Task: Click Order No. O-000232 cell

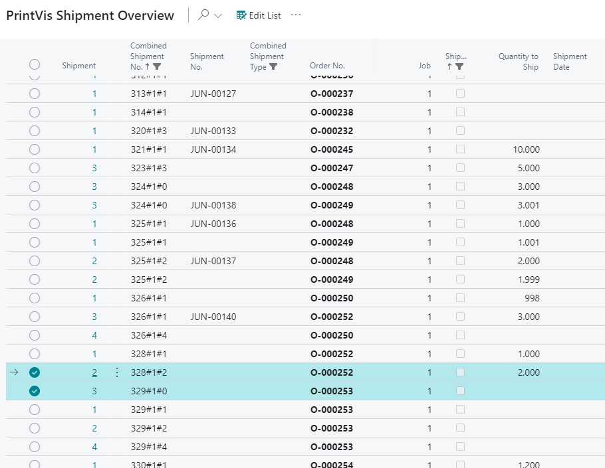Action: (332, 131)
